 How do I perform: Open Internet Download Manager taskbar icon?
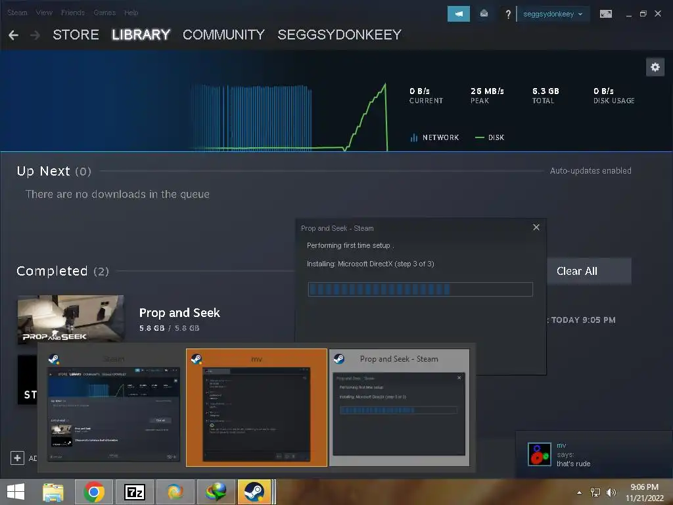point(216,492)
